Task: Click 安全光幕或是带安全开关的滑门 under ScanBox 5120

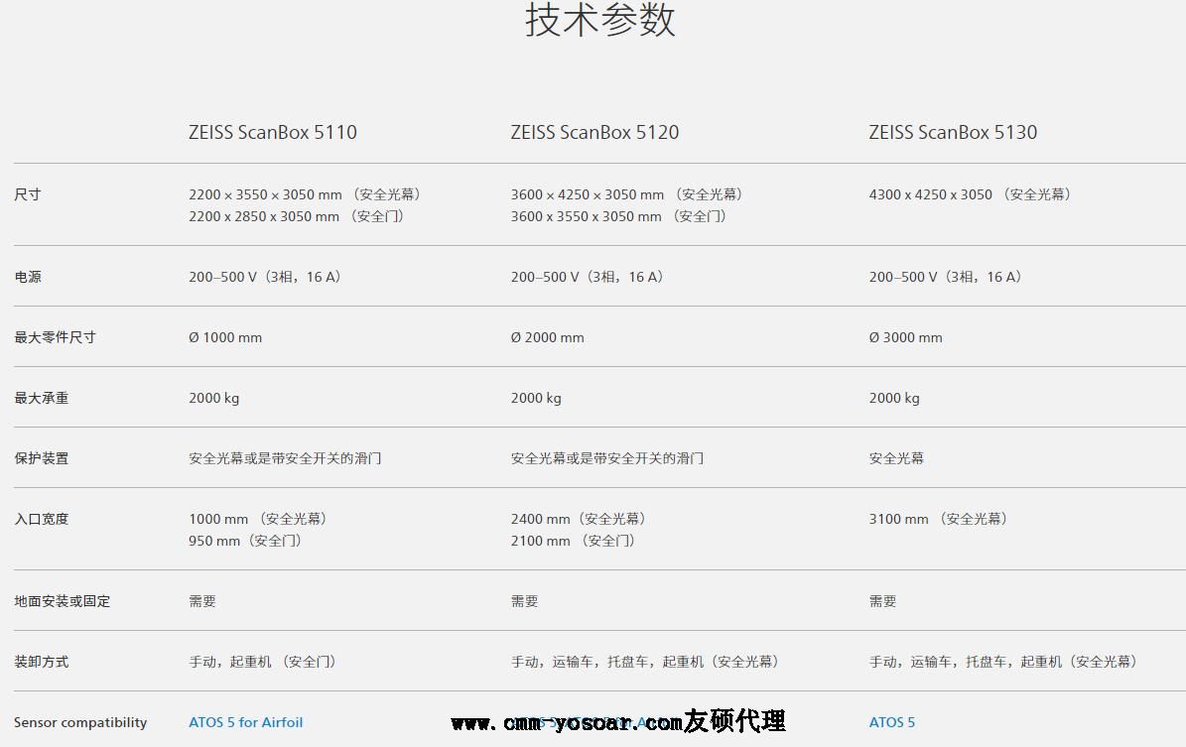Action: pyautogui.click(x=607, y=458)
